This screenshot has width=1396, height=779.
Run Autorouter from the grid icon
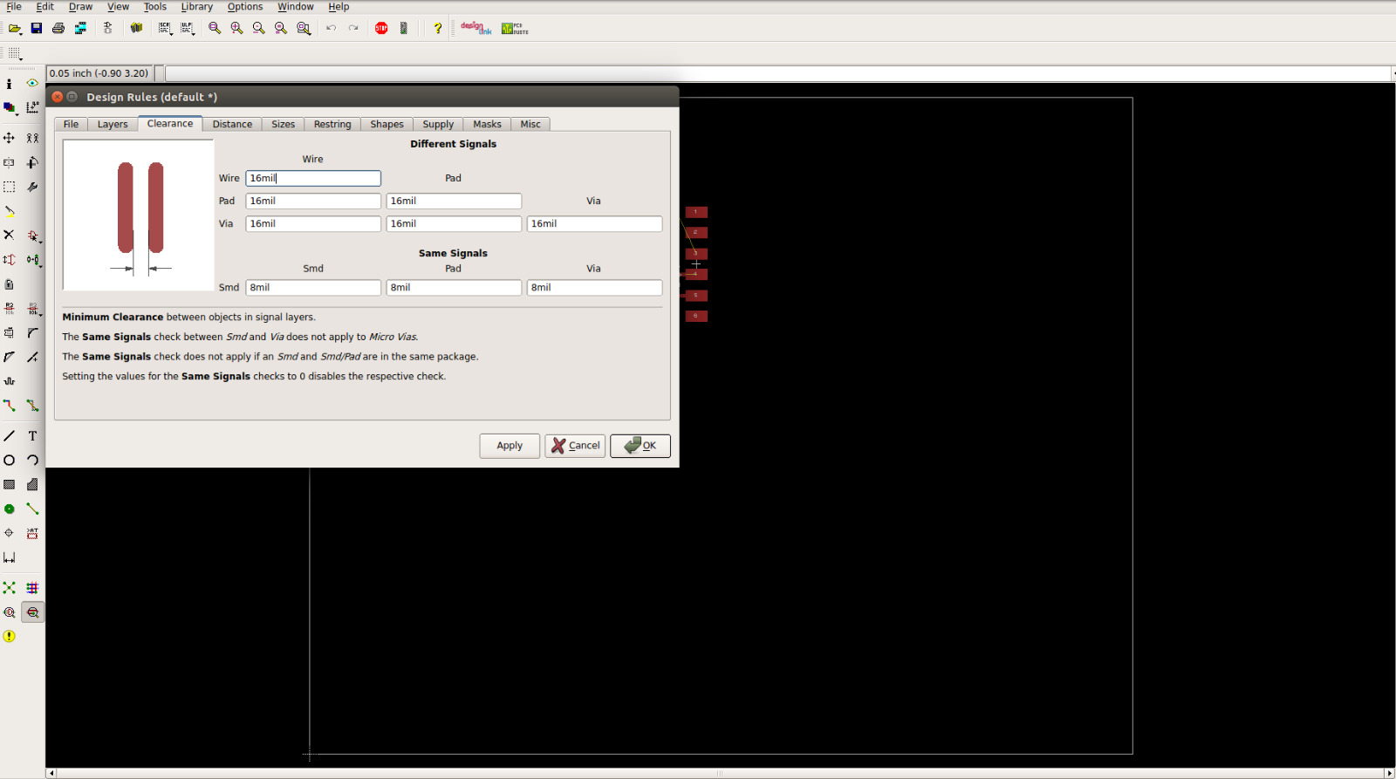point(32,588)
